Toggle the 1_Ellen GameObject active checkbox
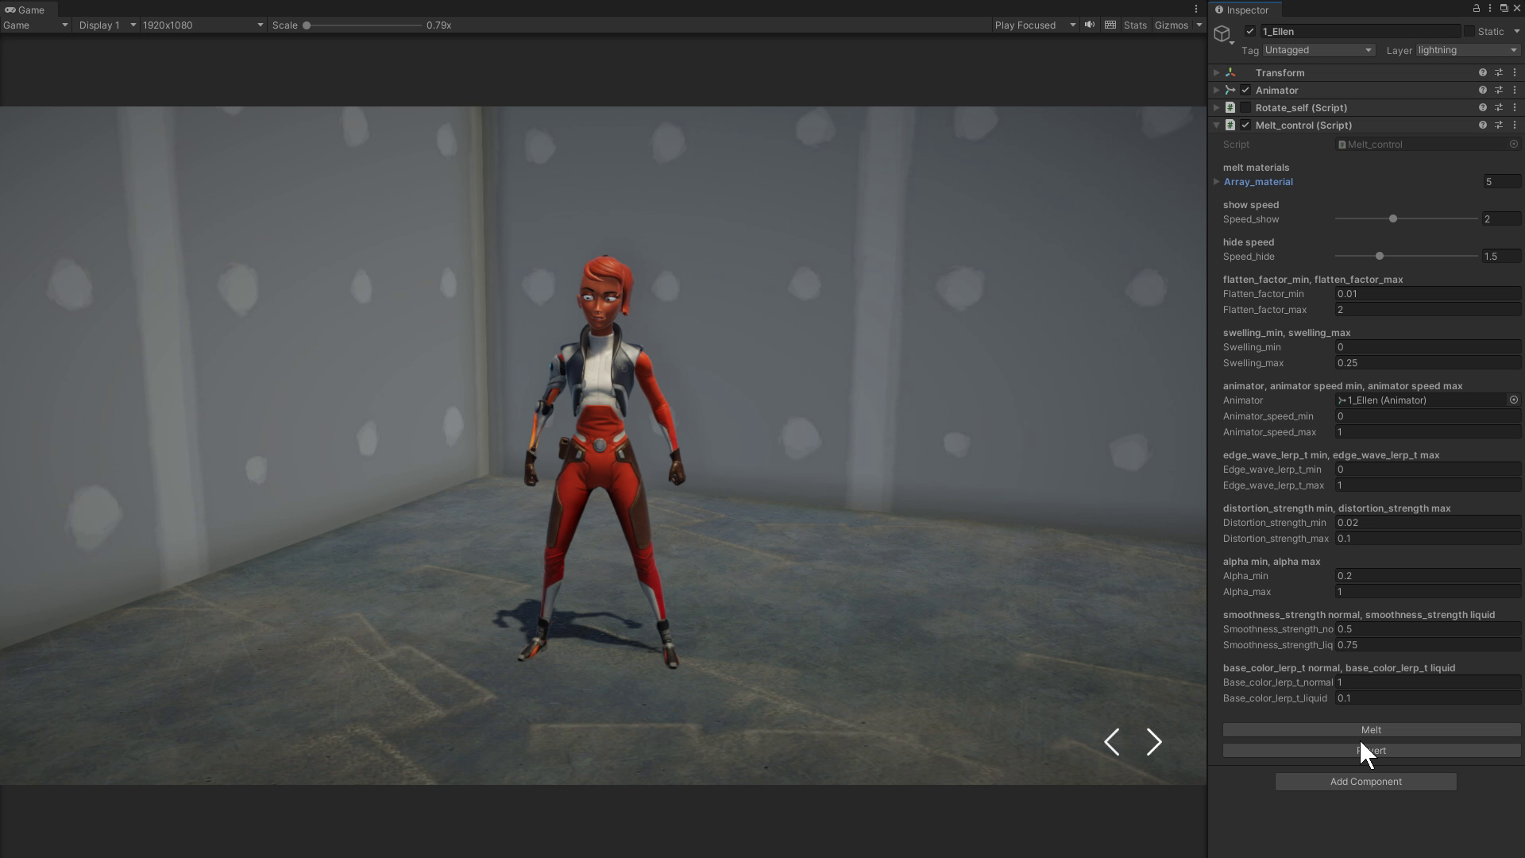 coord(1250,31)
